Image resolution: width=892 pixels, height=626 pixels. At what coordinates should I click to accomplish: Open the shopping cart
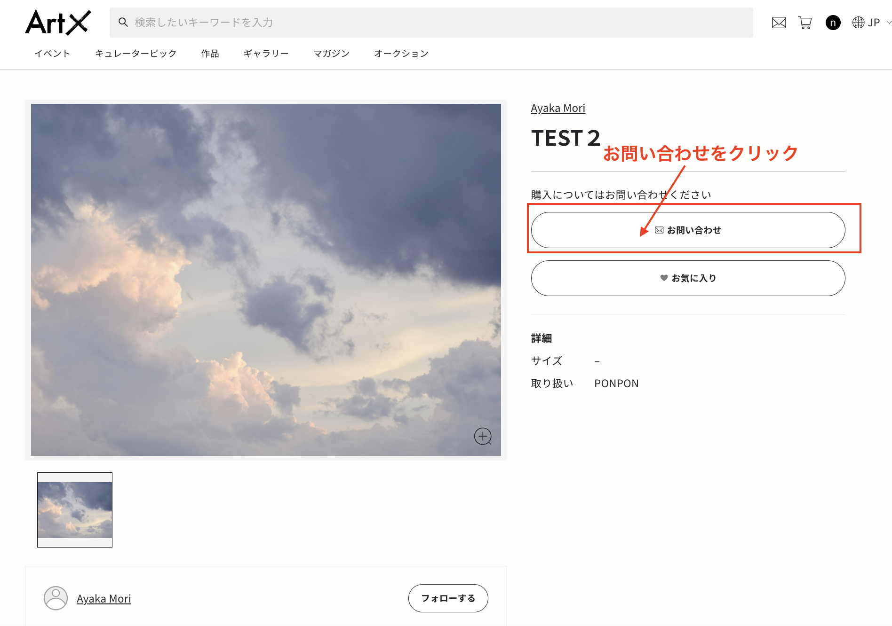coord(805,23)
